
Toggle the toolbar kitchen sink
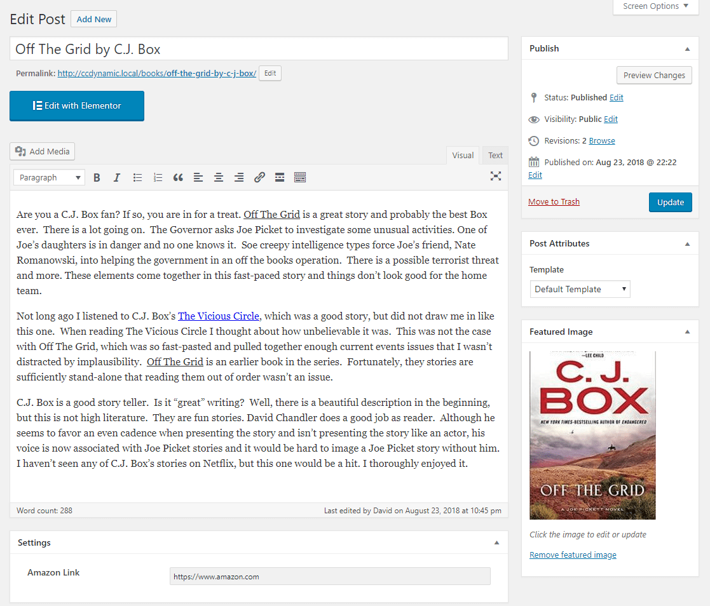(x=300, y=177)
